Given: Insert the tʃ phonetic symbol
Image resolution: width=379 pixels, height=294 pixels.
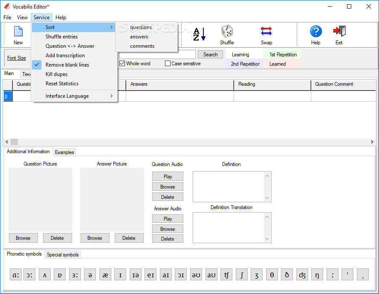Looking at the screenshot, I should point(226,274).
